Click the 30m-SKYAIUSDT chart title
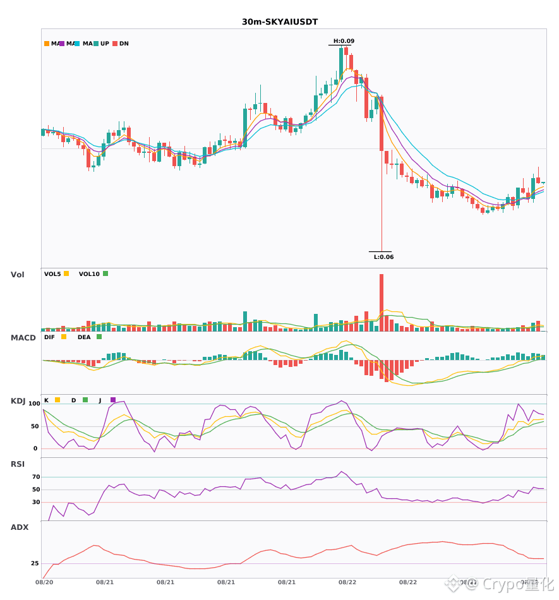559x600 pixels. click(x=280, y=22)
